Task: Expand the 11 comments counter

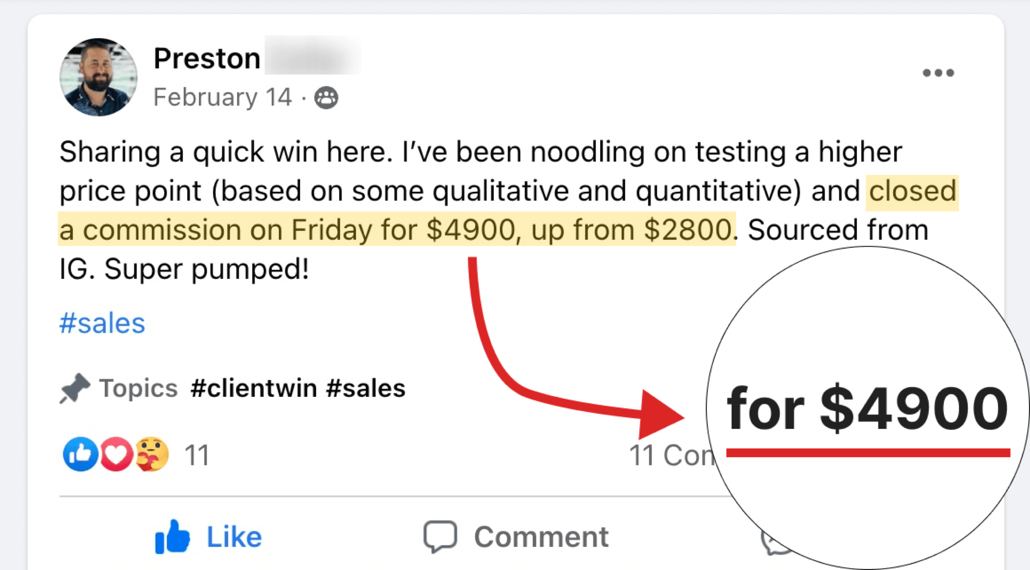Action: (670, 455)
